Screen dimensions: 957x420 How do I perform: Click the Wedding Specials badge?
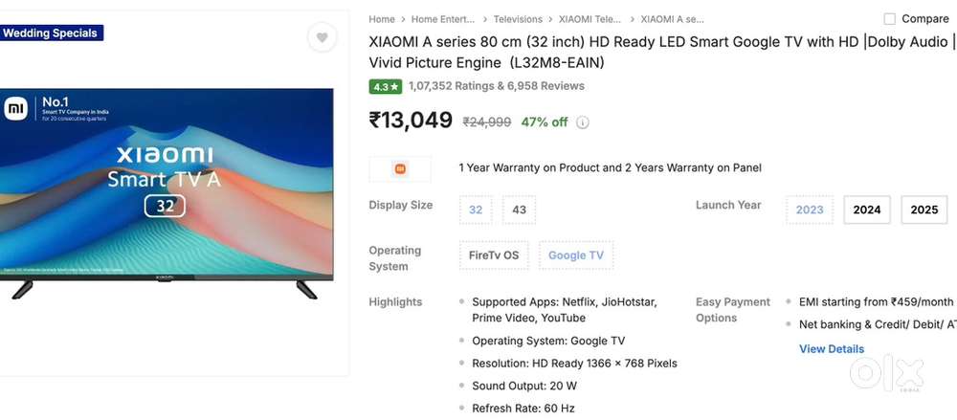pyautogui.click(x=51, y=33)
